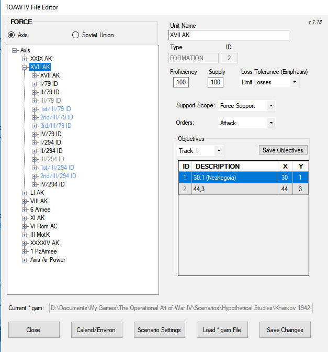Viewport: 328px width, 352px height.
Task: Click Y value 3 in objectives table
Action: 300,189
